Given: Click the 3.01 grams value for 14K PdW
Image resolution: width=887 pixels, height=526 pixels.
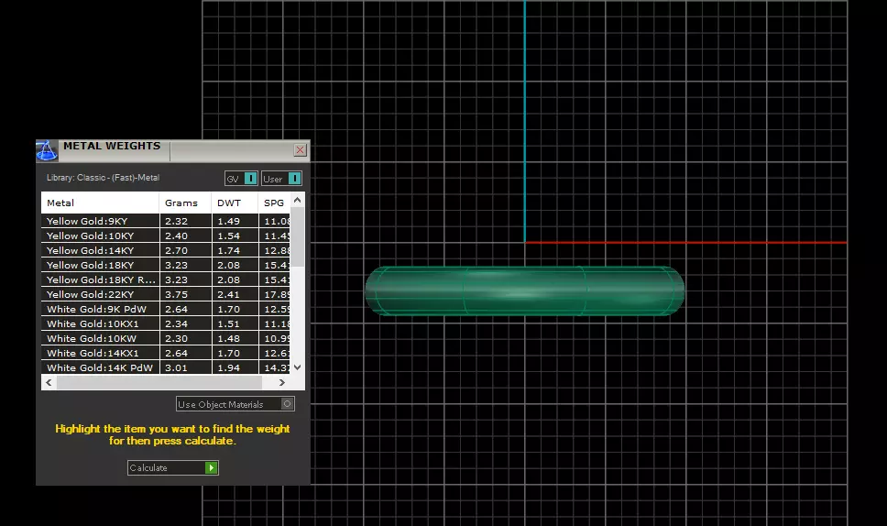Looking at the screenshot, I should point(177,367).
